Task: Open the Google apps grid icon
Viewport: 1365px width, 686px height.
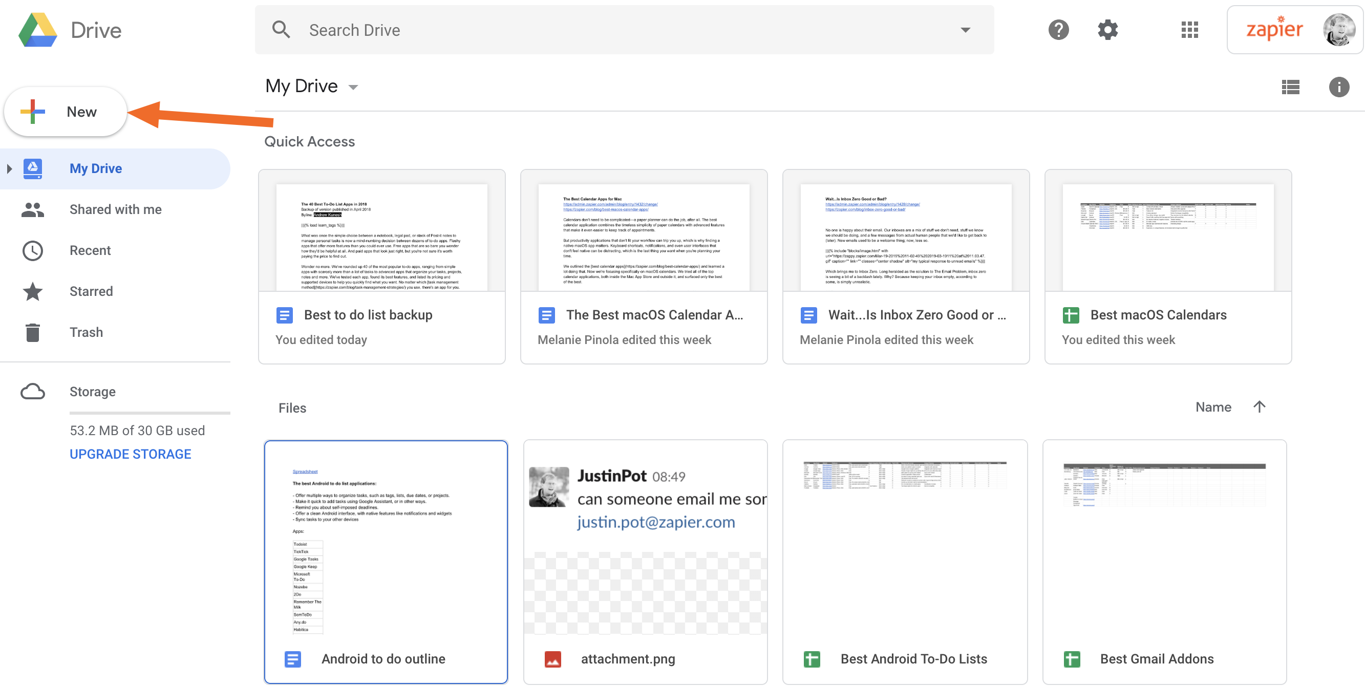Action: coord(1189,30)
